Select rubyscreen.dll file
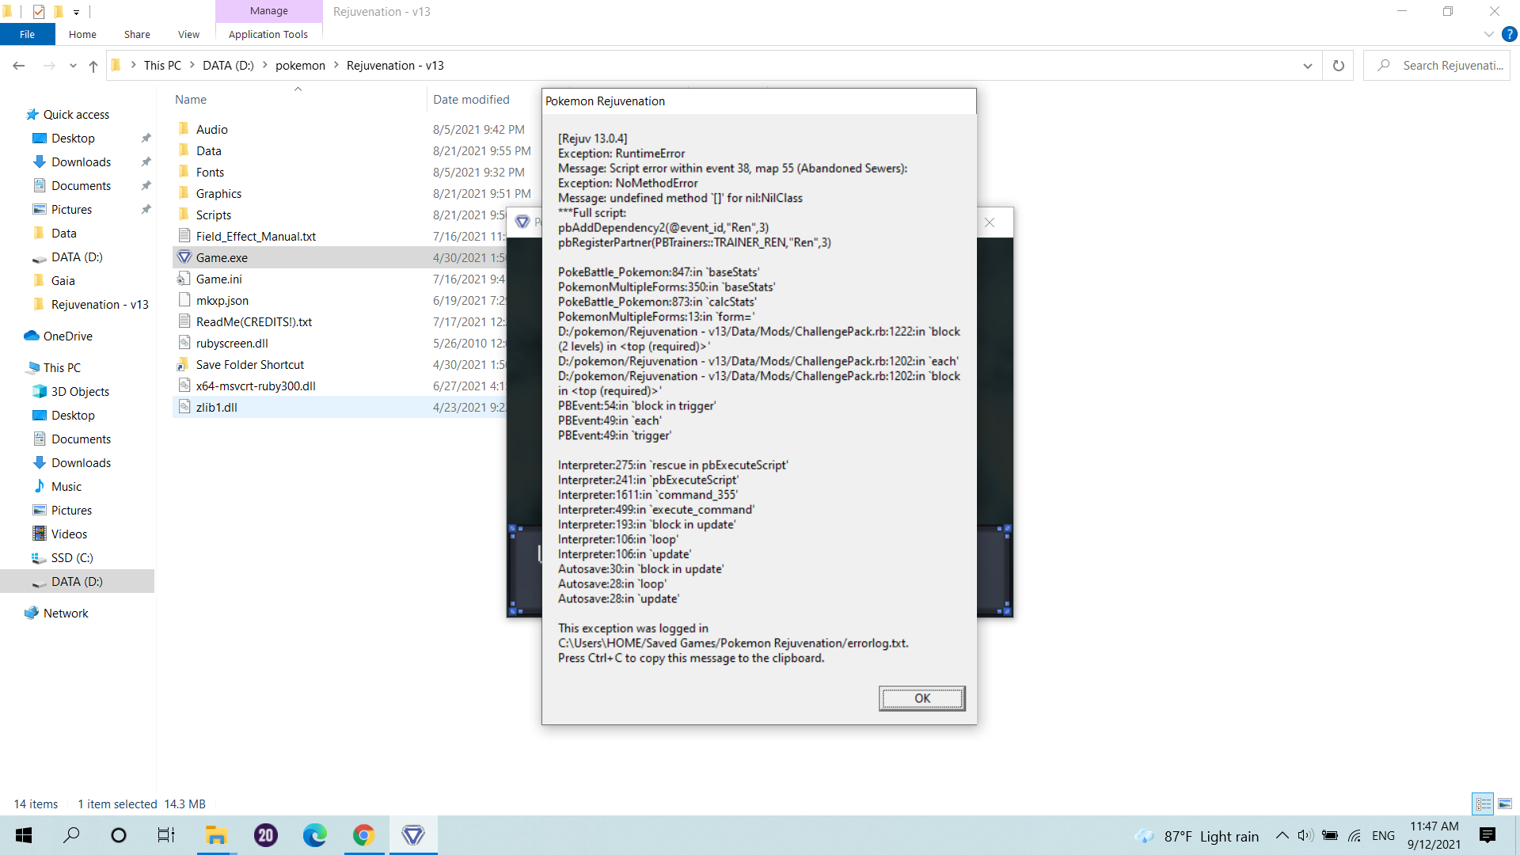Screen dimensions: 1520x855 (232, 344)
